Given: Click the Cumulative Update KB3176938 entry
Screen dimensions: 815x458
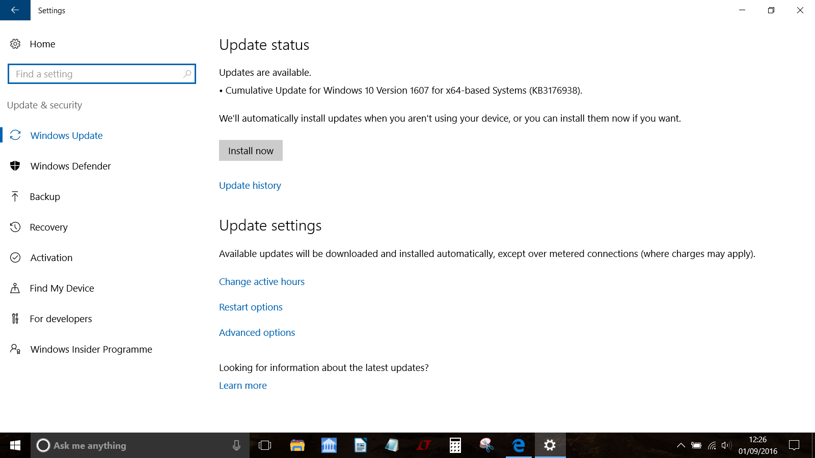Looking at the screenshot, I should click(x=401, y=90).
